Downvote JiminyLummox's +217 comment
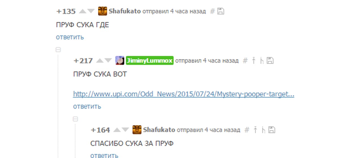Screen dimensions: 340x158 click(x=108, y=60)
